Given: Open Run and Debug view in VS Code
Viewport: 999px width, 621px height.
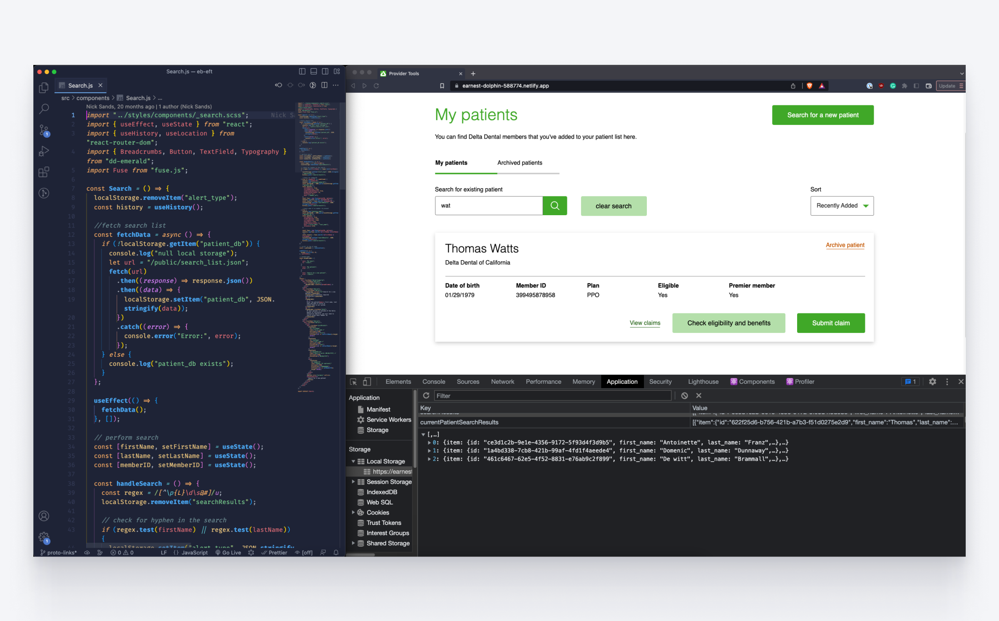Looking at the screenshot, I should coord(44,151).
